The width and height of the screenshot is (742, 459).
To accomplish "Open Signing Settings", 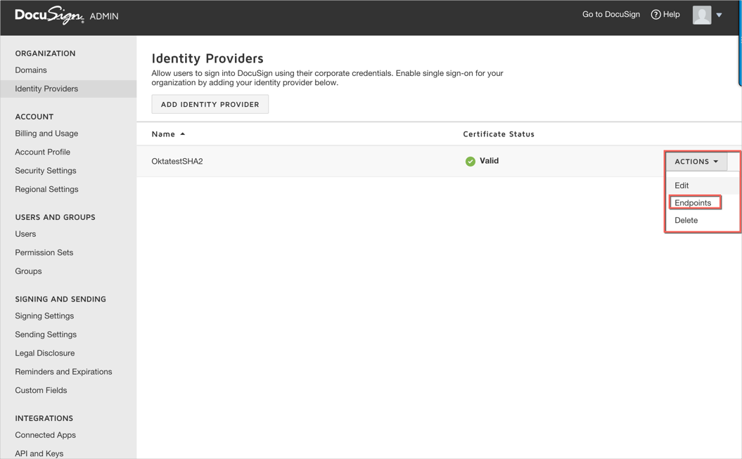I will (44, 316).
